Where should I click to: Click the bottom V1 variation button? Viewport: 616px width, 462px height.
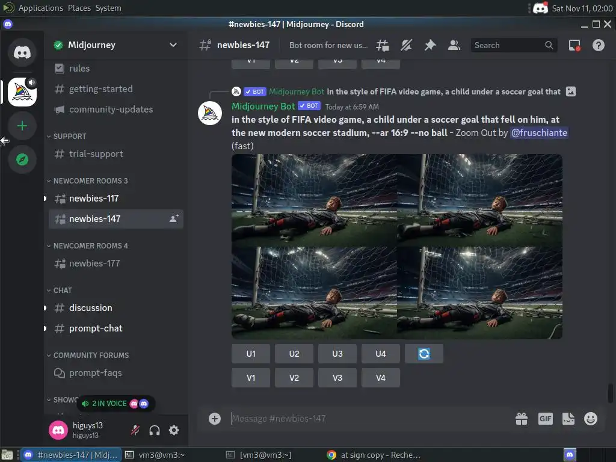(x=251, y=378)
